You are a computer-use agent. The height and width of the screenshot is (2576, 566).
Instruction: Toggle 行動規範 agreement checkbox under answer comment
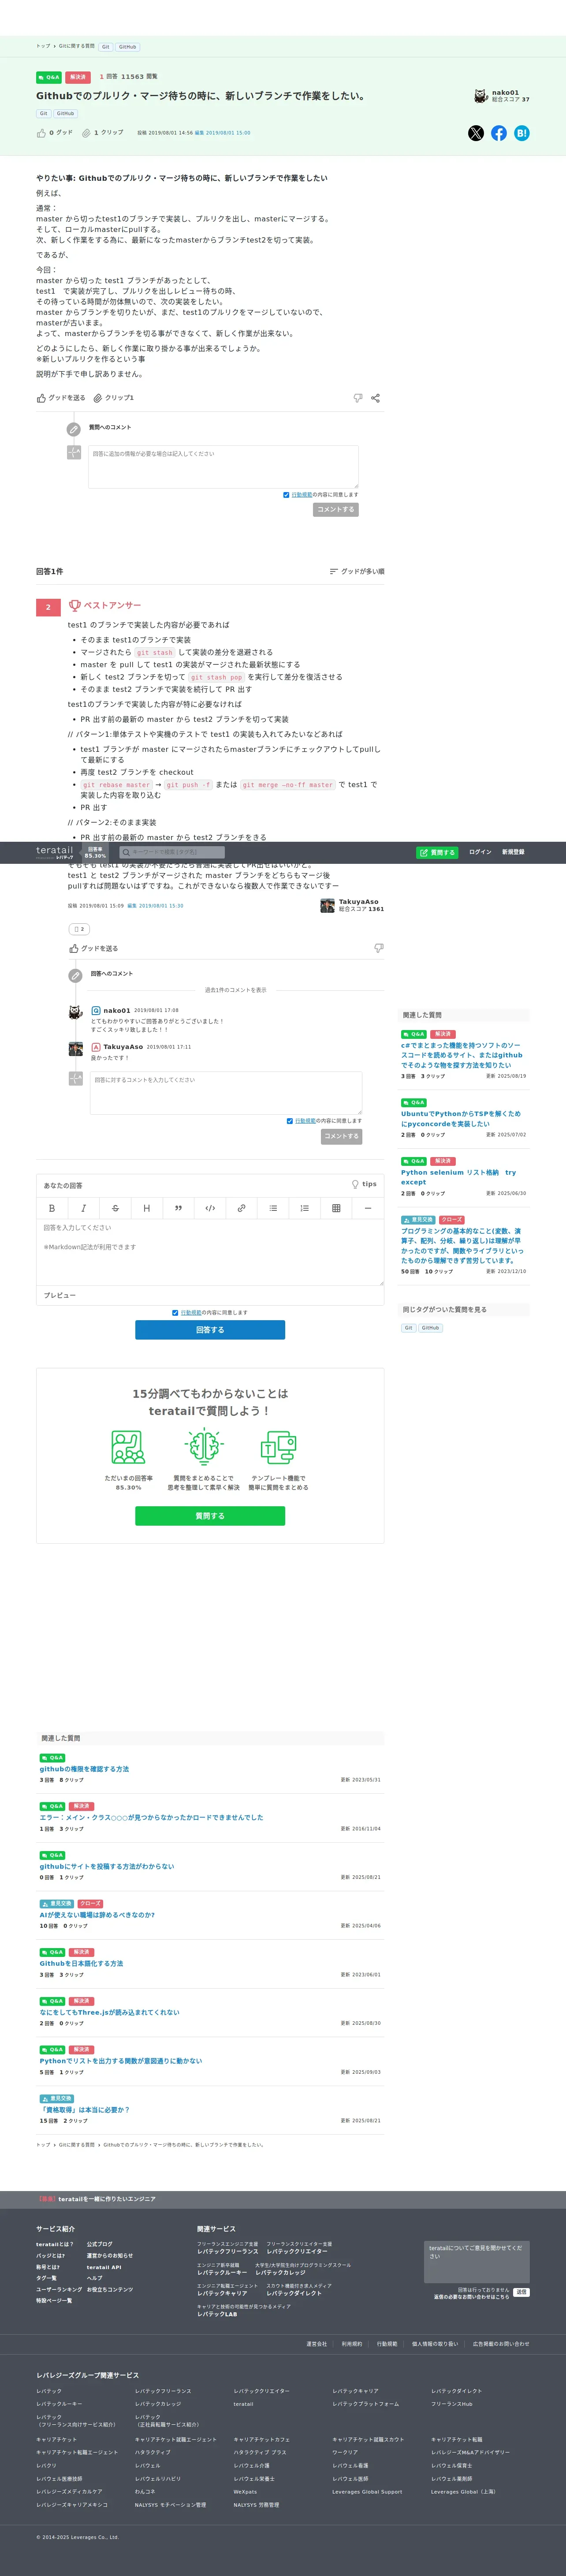pos(290,1121)
